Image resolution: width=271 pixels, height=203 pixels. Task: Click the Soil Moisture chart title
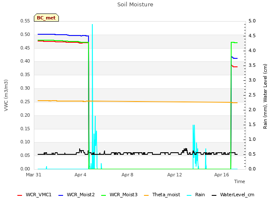(x=135, y=5)
